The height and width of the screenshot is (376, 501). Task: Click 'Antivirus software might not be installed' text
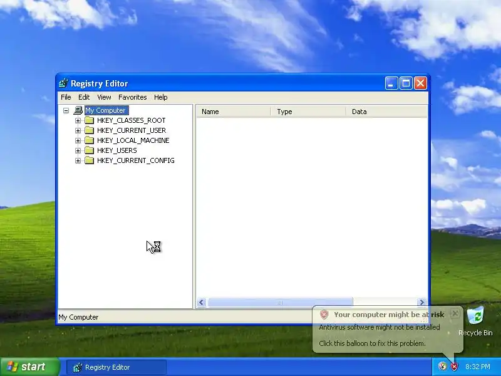click(x=380, y=327)
